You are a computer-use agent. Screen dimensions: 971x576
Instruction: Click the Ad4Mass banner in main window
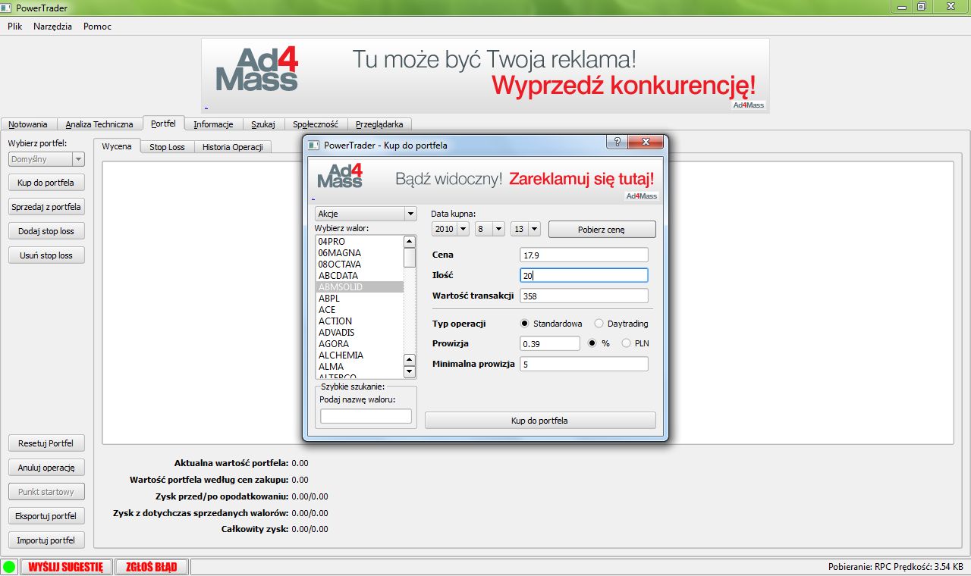(485, 76)
